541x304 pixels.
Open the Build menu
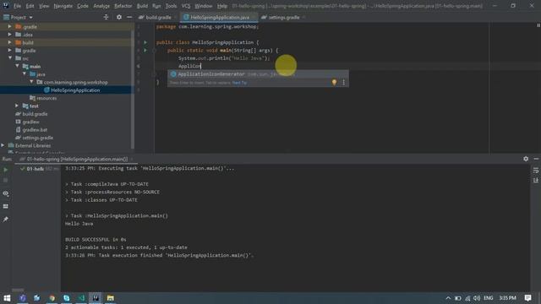[142, 6]
